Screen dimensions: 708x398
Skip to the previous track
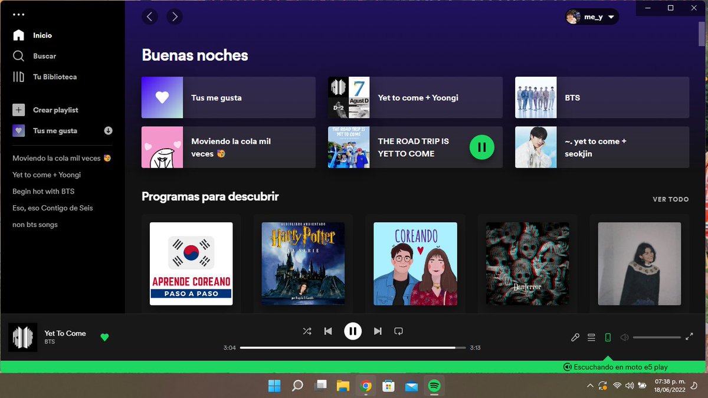(328, 331)
